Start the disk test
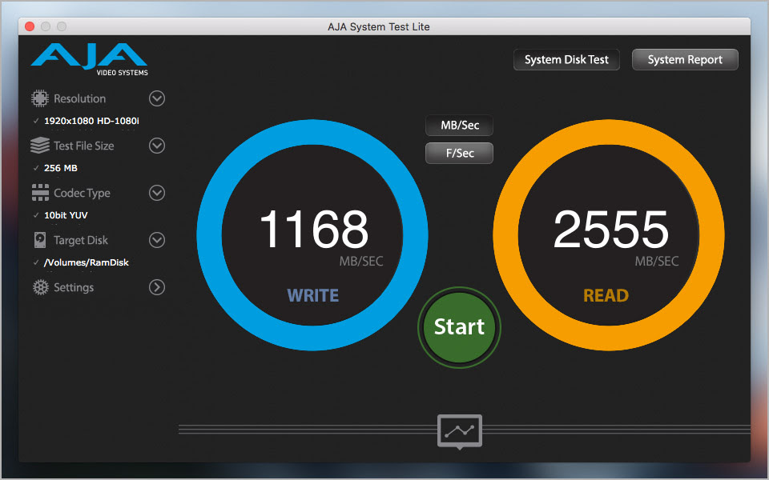 [459, 327]
